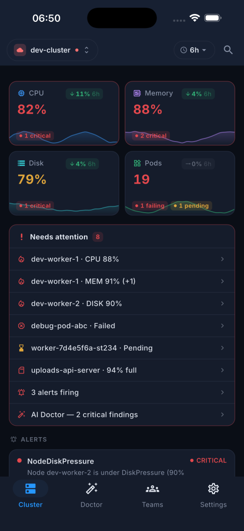Screen dimensions: 244x531
Task: Tap the Disk stack icon
Action: [21, 163]
